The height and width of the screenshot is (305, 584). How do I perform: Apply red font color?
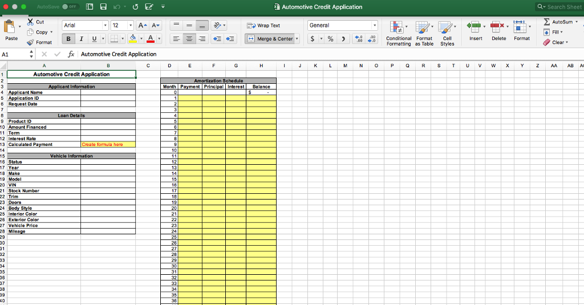[x=151, y=39]
